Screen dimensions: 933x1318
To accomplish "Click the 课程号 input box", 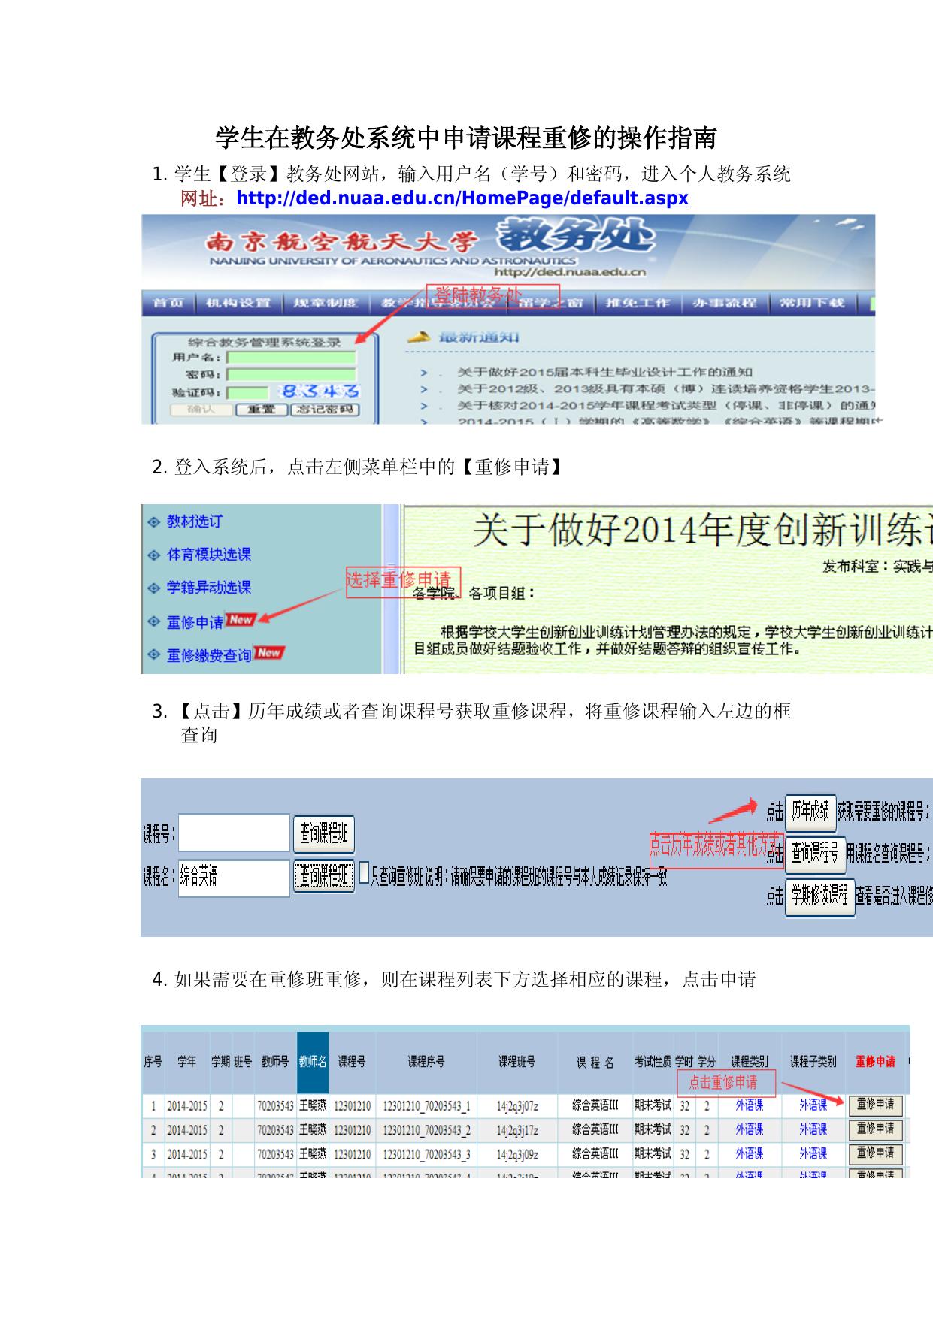I will pos(234,833).
